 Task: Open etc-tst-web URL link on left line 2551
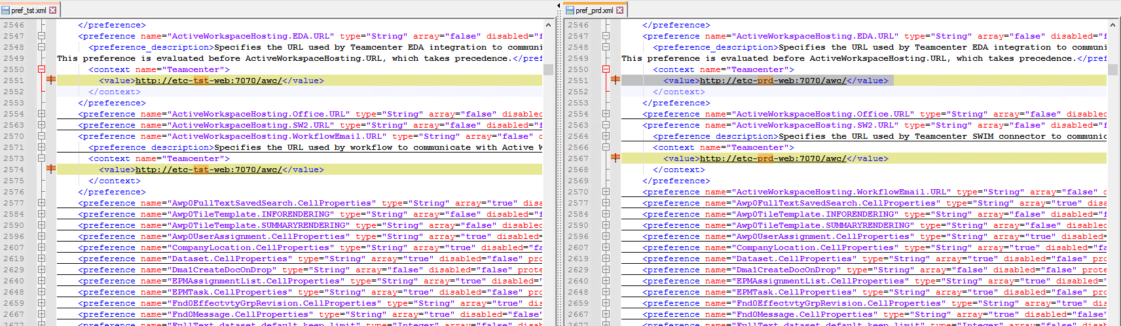(x=208, y=81)
